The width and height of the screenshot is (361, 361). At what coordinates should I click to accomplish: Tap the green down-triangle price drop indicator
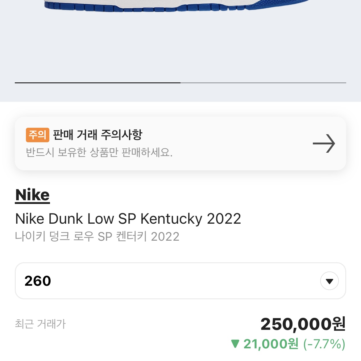(235, 344)
